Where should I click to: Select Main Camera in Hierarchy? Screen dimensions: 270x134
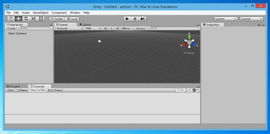point(18,33)
